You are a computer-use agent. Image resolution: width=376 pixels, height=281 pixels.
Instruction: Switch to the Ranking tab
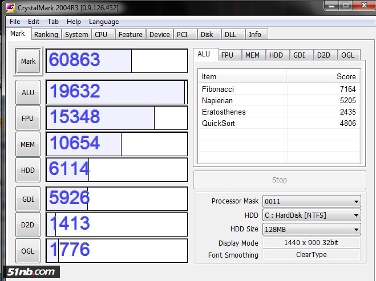(46, 34)
